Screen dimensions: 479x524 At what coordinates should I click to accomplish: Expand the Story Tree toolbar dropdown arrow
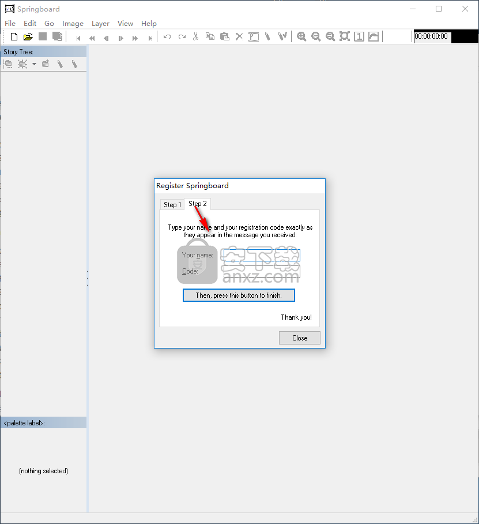point(34,64)
